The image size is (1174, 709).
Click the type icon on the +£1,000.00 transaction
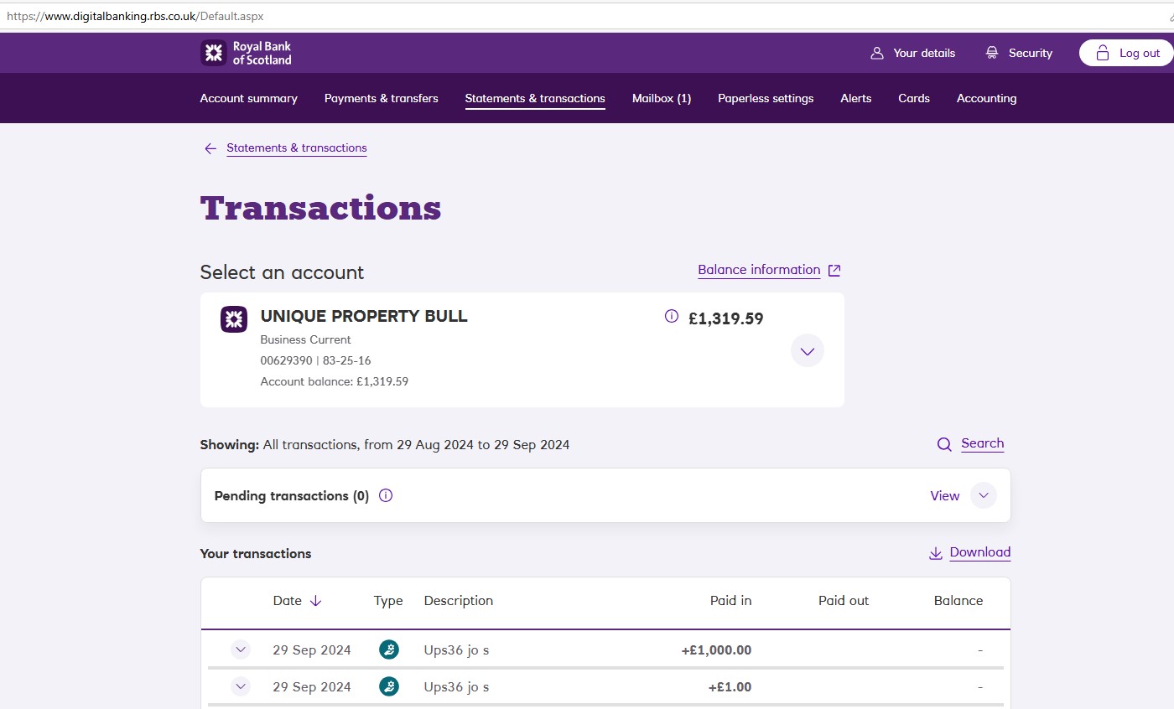click(388, 649)
